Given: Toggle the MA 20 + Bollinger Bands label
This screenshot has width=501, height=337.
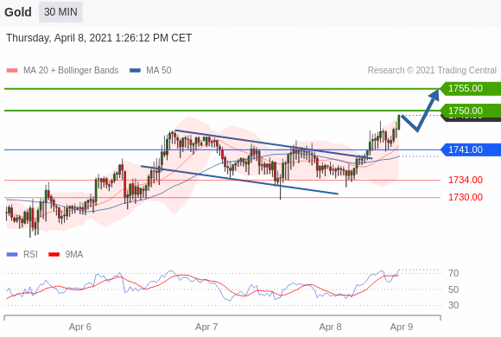Looking at the screenshot, I should pos(71,70).
